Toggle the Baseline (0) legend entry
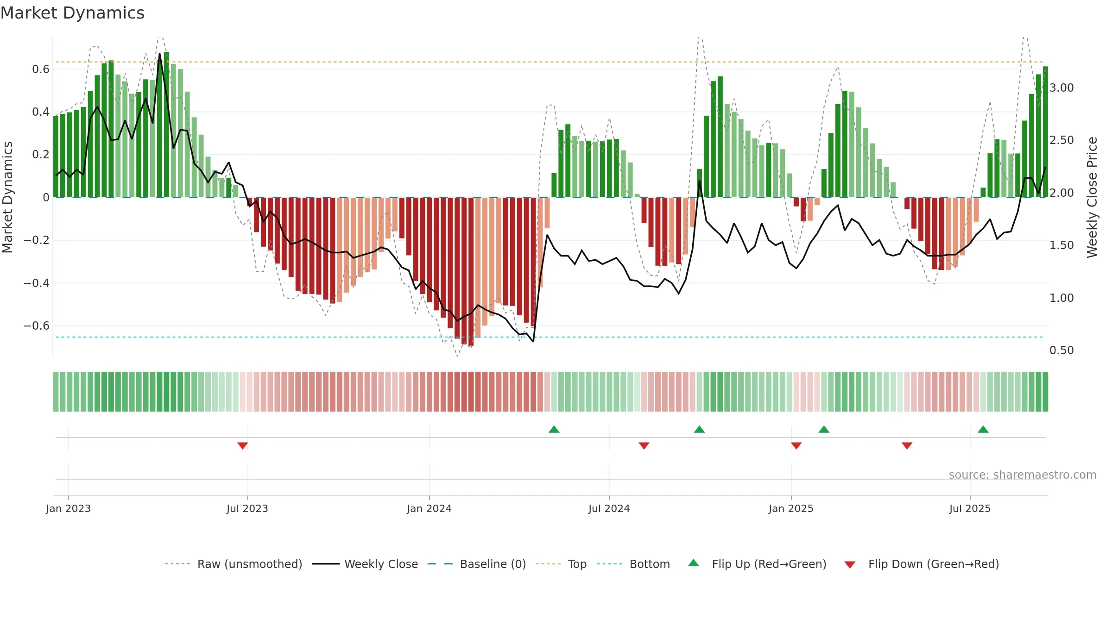 [477, 564]
